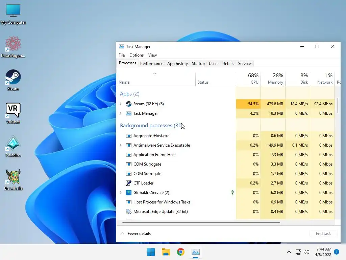The height and width of the screenshot is (260, 346).
Task: Click the Task Manager title bar icon
Action: click(x=121, y=47)
